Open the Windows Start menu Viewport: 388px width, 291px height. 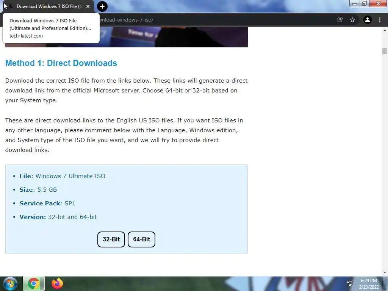[x=10, y=283]
